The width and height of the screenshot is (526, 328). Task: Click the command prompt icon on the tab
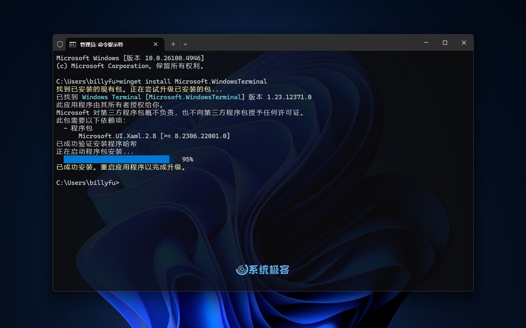click(73, 44)
